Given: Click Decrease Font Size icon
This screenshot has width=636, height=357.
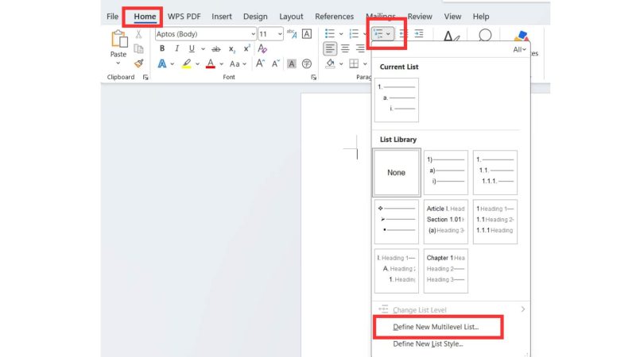Looking at the screenshot, I should (x=275, y=63).
